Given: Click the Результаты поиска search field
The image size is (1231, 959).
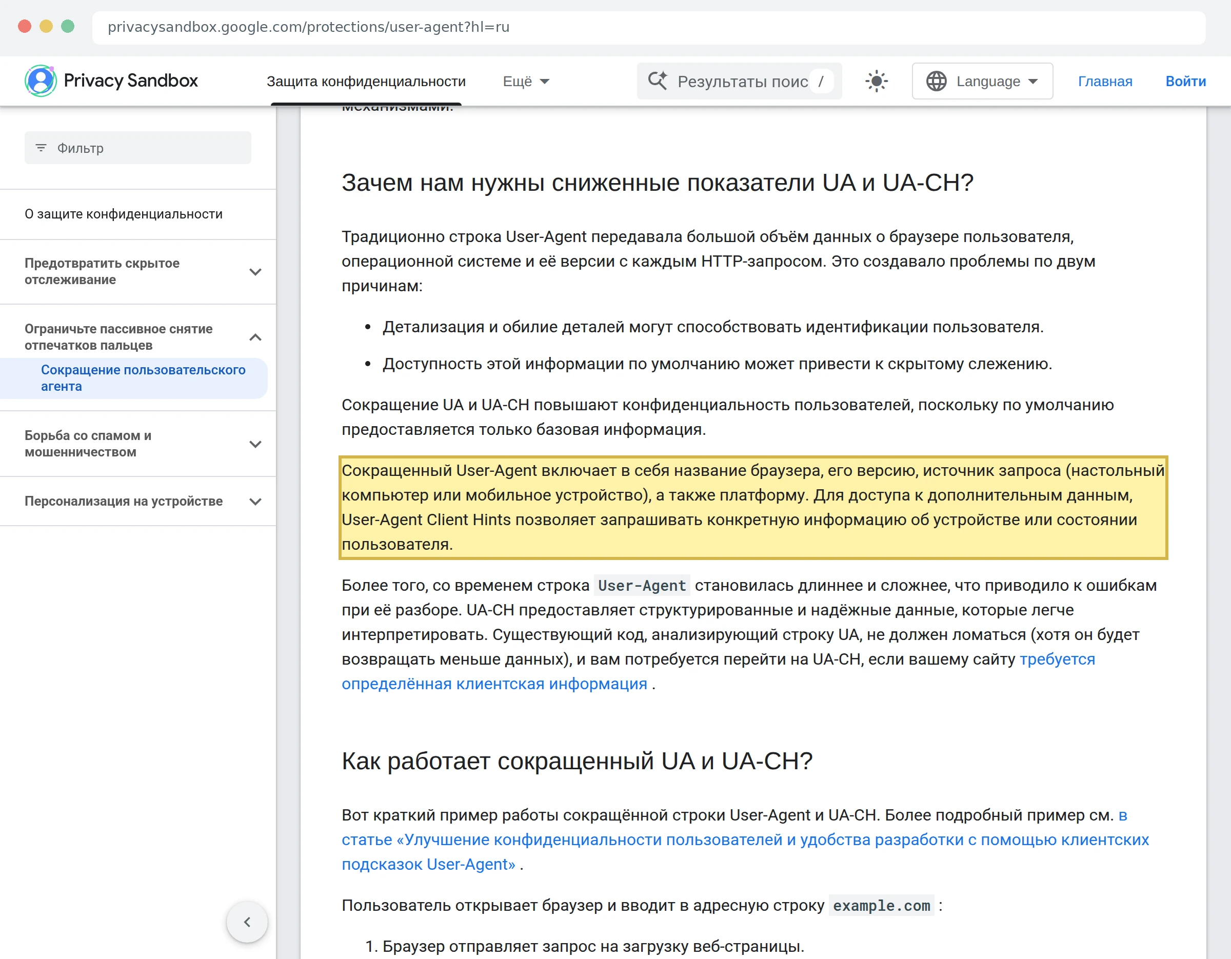Looking at the screenshot, I should (x=740, y=81).
